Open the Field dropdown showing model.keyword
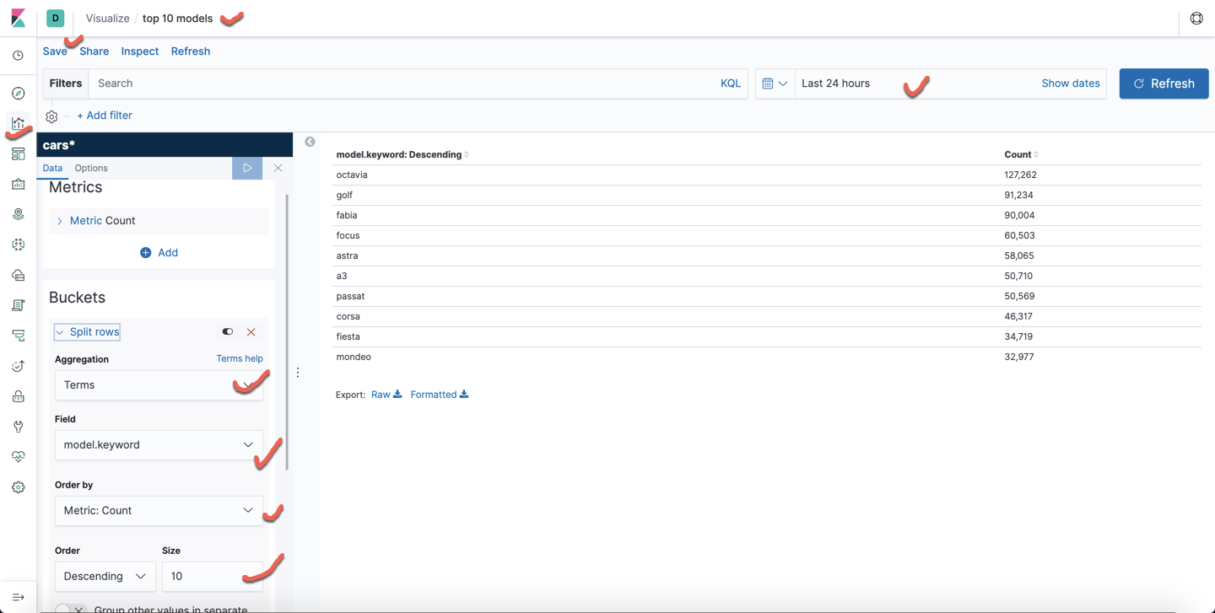 159,444
